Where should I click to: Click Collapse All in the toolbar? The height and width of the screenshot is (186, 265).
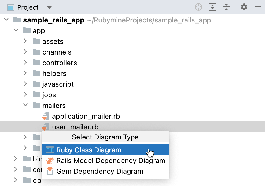[x=226, y=7]
